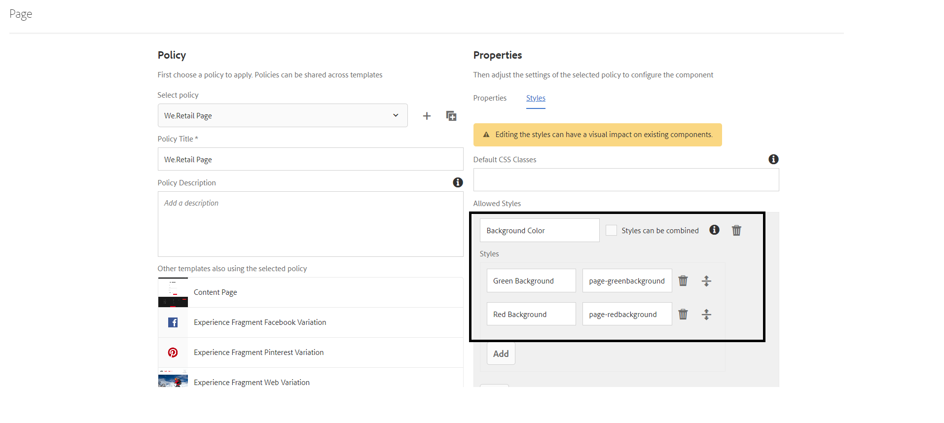Toggle the Styles can be combined checkbox

pos(611,230)
